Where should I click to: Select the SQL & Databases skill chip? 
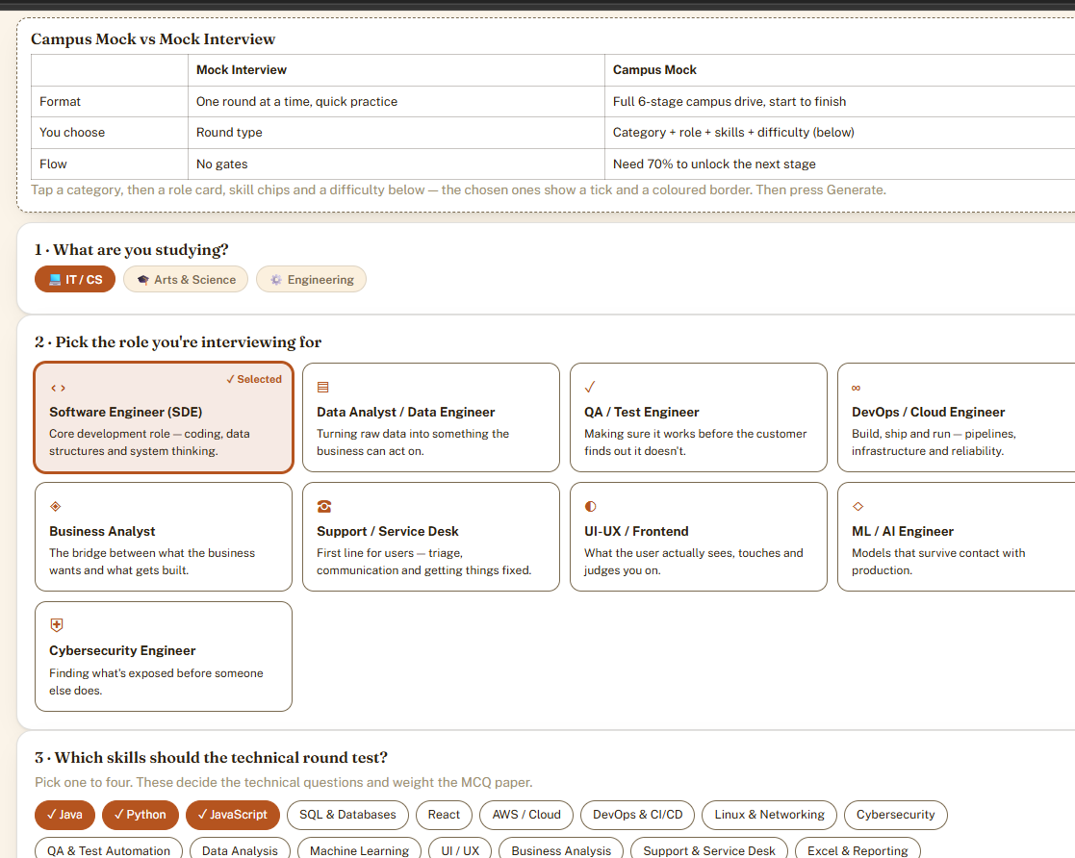[x=347, y=815]
